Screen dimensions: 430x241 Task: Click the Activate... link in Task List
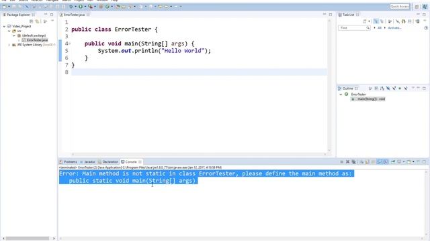click(394, 28)
